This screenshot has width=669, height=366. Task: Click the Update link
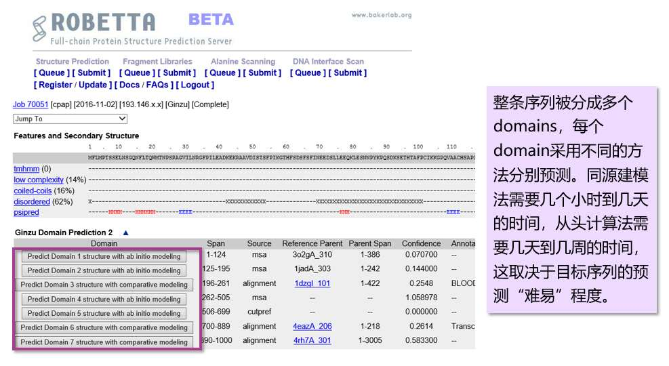point(93,85)
